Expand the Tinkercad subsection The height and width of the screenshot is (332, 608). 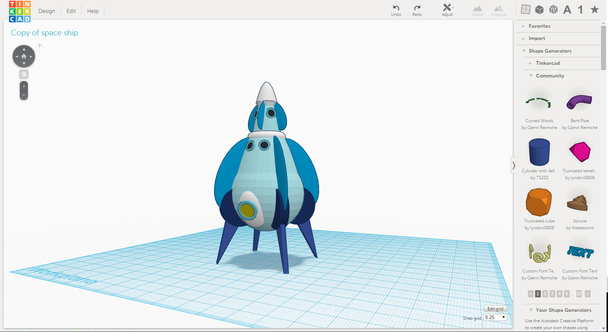(x=562, y=63)
